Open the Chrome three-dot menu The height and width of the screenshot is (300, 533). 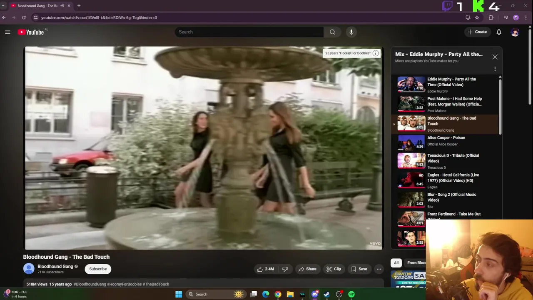[526, 17]
